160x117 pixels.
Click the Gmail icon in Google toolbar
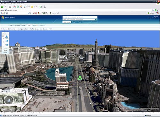pos(36,13)
